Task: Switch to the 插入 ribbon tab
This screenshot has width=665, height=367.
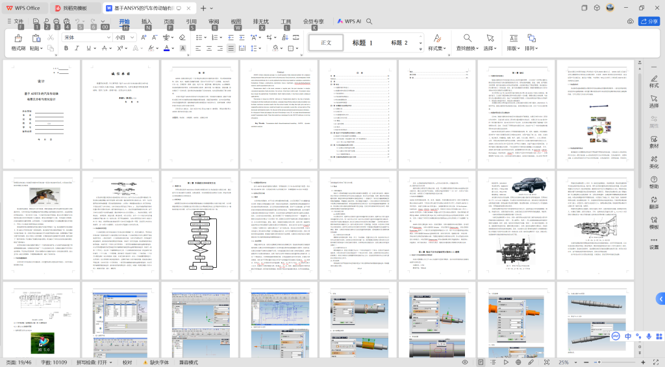Action: pos(147,21)
